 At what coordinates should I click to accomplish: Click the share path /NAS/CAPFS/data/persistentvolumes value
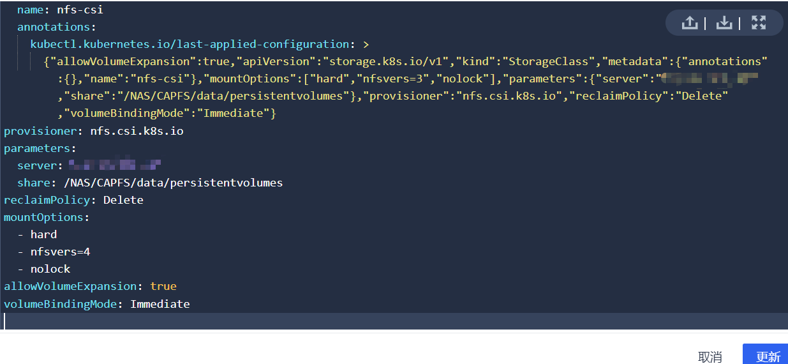coord(173,183)
